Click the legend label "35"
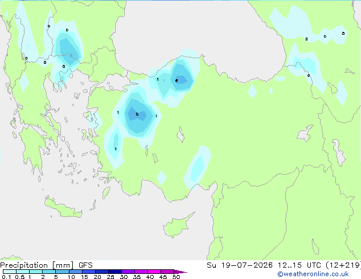 pos(137,277)
